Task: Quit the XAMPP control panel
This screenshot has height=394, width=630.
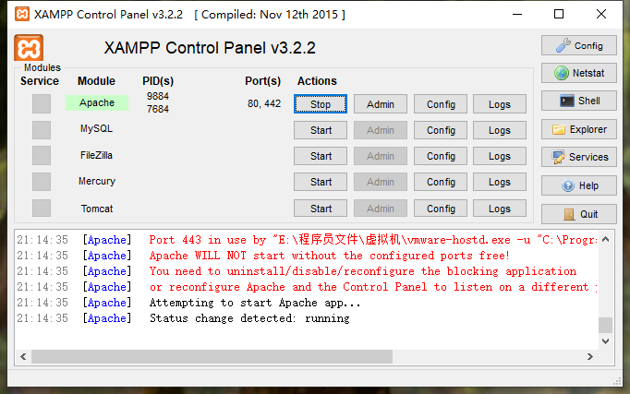Action: [578, 214]
